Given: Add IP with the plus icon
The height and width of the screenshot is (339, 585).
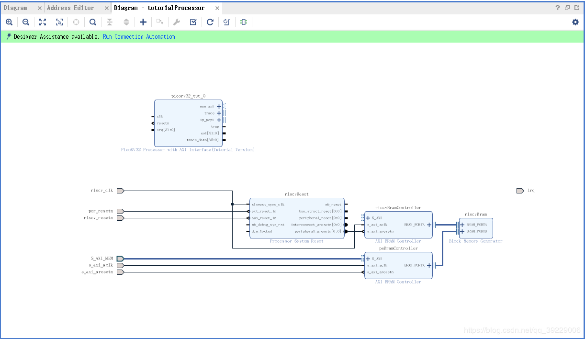Looking at the screenshot, I should coord(143,22).
